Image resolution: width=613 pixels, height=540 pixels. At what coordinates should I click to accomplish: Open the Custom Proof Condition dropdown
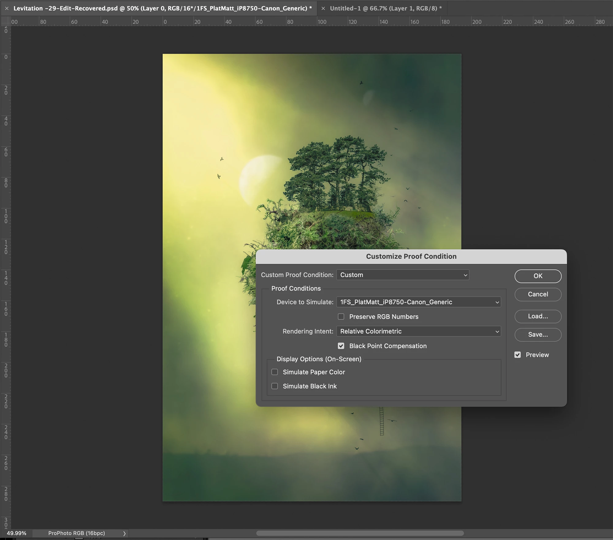(x=403, y=275)
